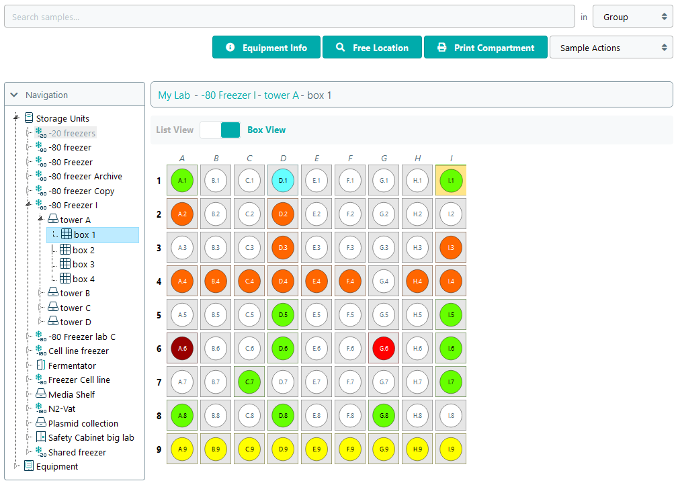Toggle the List View / Box View switch
678x483 pixels.
coord(220,130)
